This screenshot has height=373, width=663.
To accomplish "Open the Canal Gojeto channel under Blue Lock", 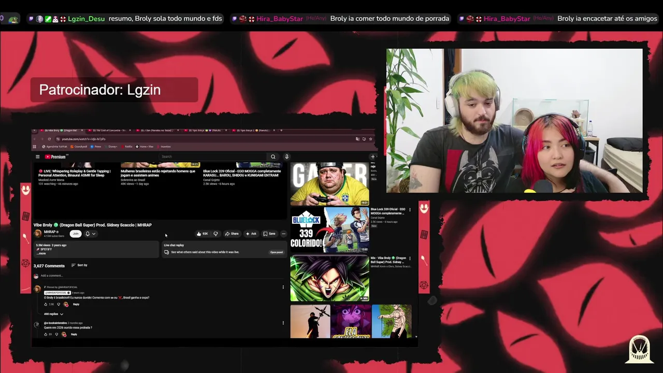I will 378,218.
